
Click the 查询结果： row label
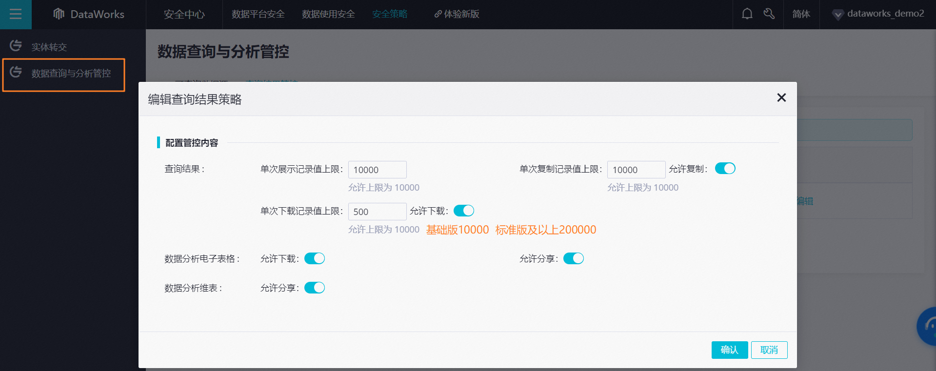click(x=185, y=169)
